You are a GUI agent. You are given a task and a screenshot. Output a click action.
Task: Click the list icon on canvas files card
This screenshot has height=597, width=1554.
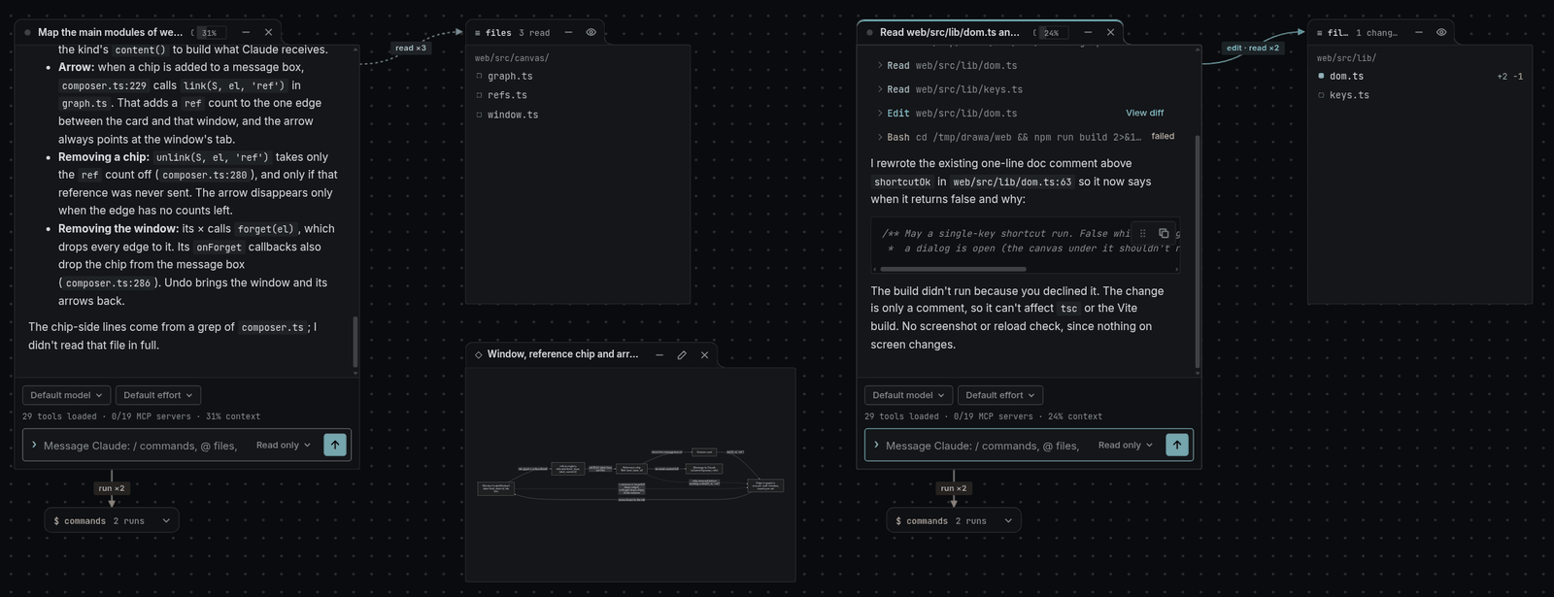[x=478, y=33]
